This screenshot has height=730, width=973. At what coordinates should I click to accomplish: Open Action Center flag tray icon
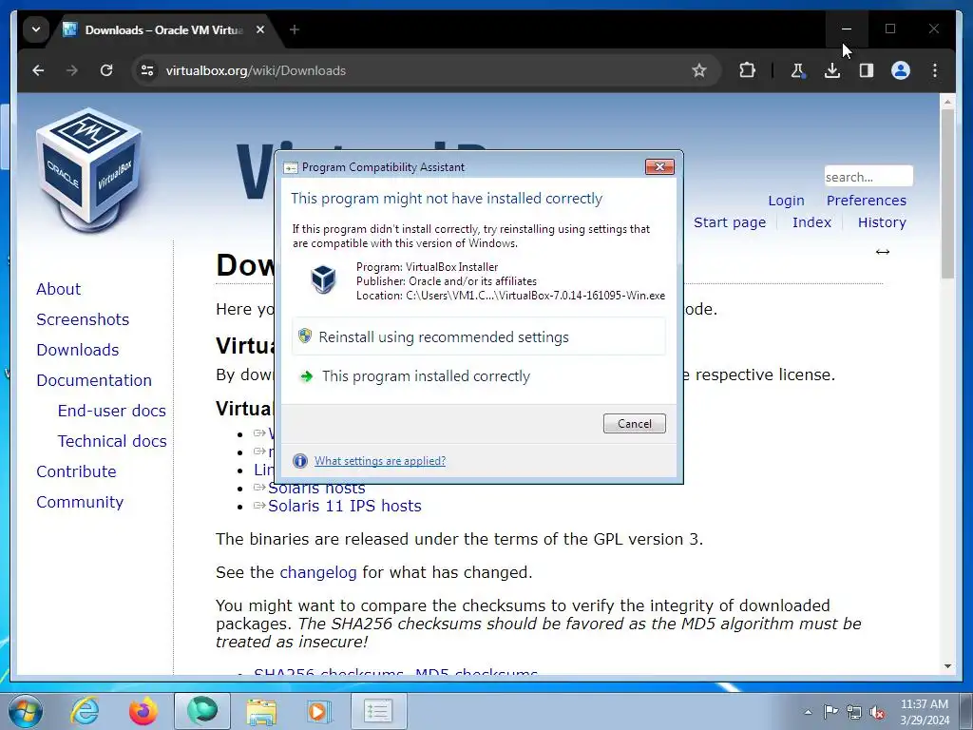click(830, 712)
